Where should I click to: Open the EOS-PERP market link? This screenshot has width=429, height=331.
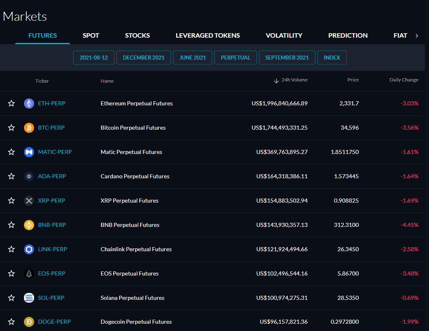point(52,273)
